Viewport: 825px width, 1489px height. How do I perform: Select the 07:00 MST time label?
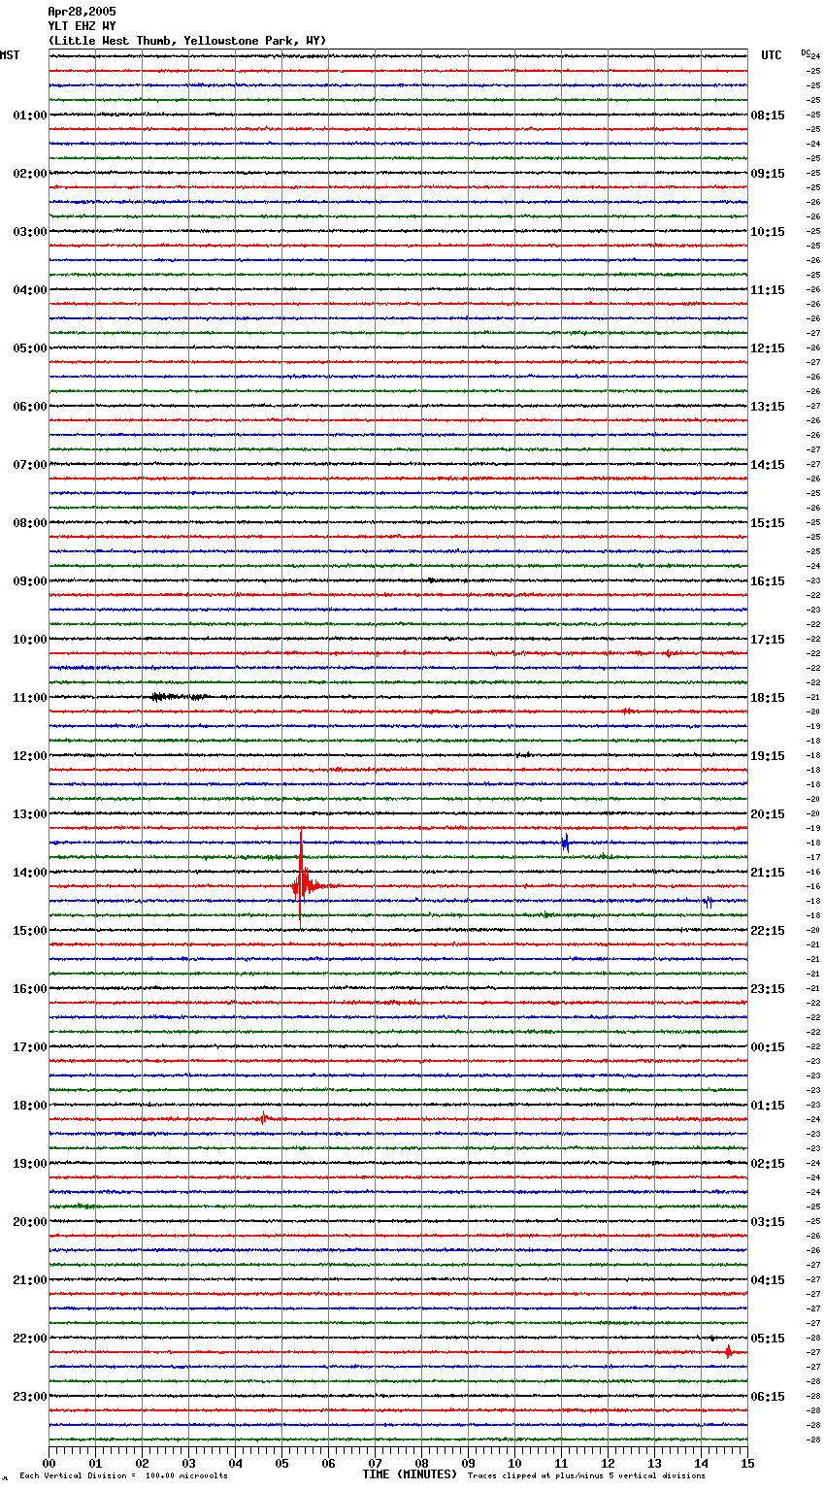(30, 465)
